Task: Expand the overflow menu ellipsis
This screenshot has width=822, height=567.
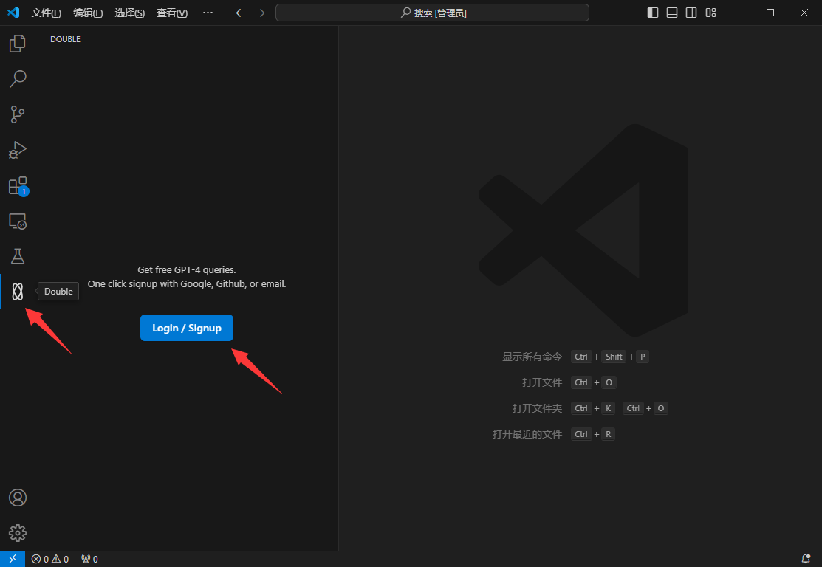Action: click(208, 13)
